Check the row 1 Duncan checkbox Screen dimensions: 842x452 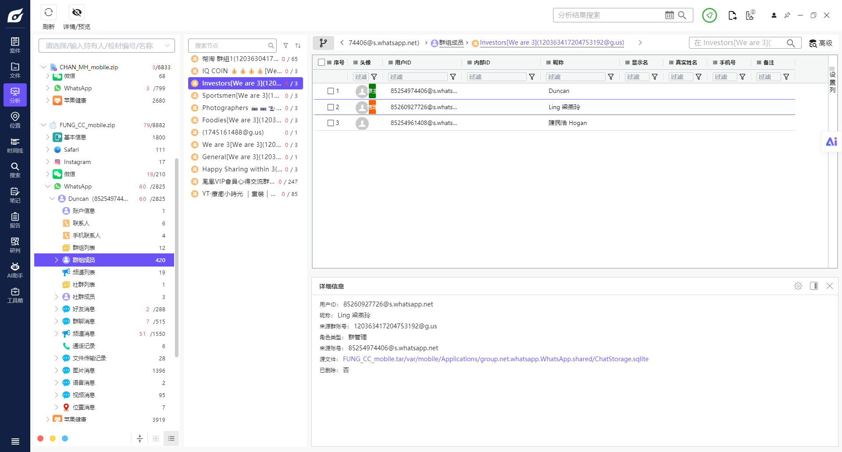(331, 91)
